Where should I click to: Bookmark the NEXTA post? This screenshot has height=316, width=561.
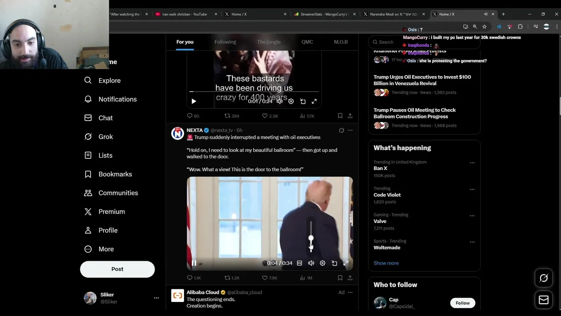coord(340,278)
